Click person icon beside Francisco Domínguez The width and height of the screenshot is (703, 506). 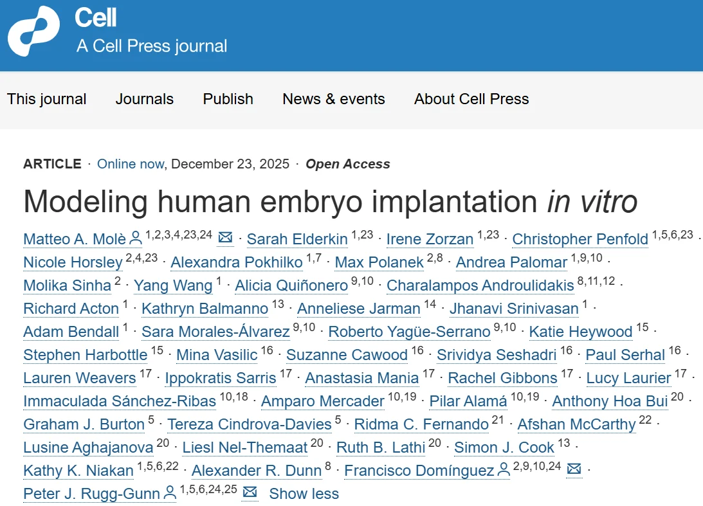pos(504,470)
